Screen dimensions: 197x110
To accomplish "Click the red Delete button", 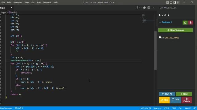I will click(x=187, y=100).
